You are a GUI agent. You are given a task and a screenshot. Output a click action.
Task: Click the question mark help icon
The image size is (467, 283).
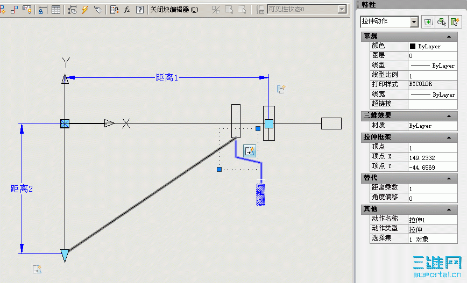(140, 10)
